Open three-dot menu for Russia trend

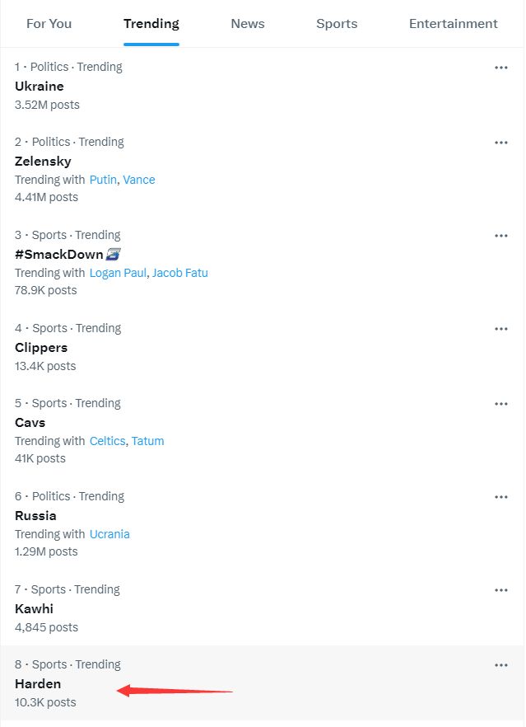tap(501, 497)
